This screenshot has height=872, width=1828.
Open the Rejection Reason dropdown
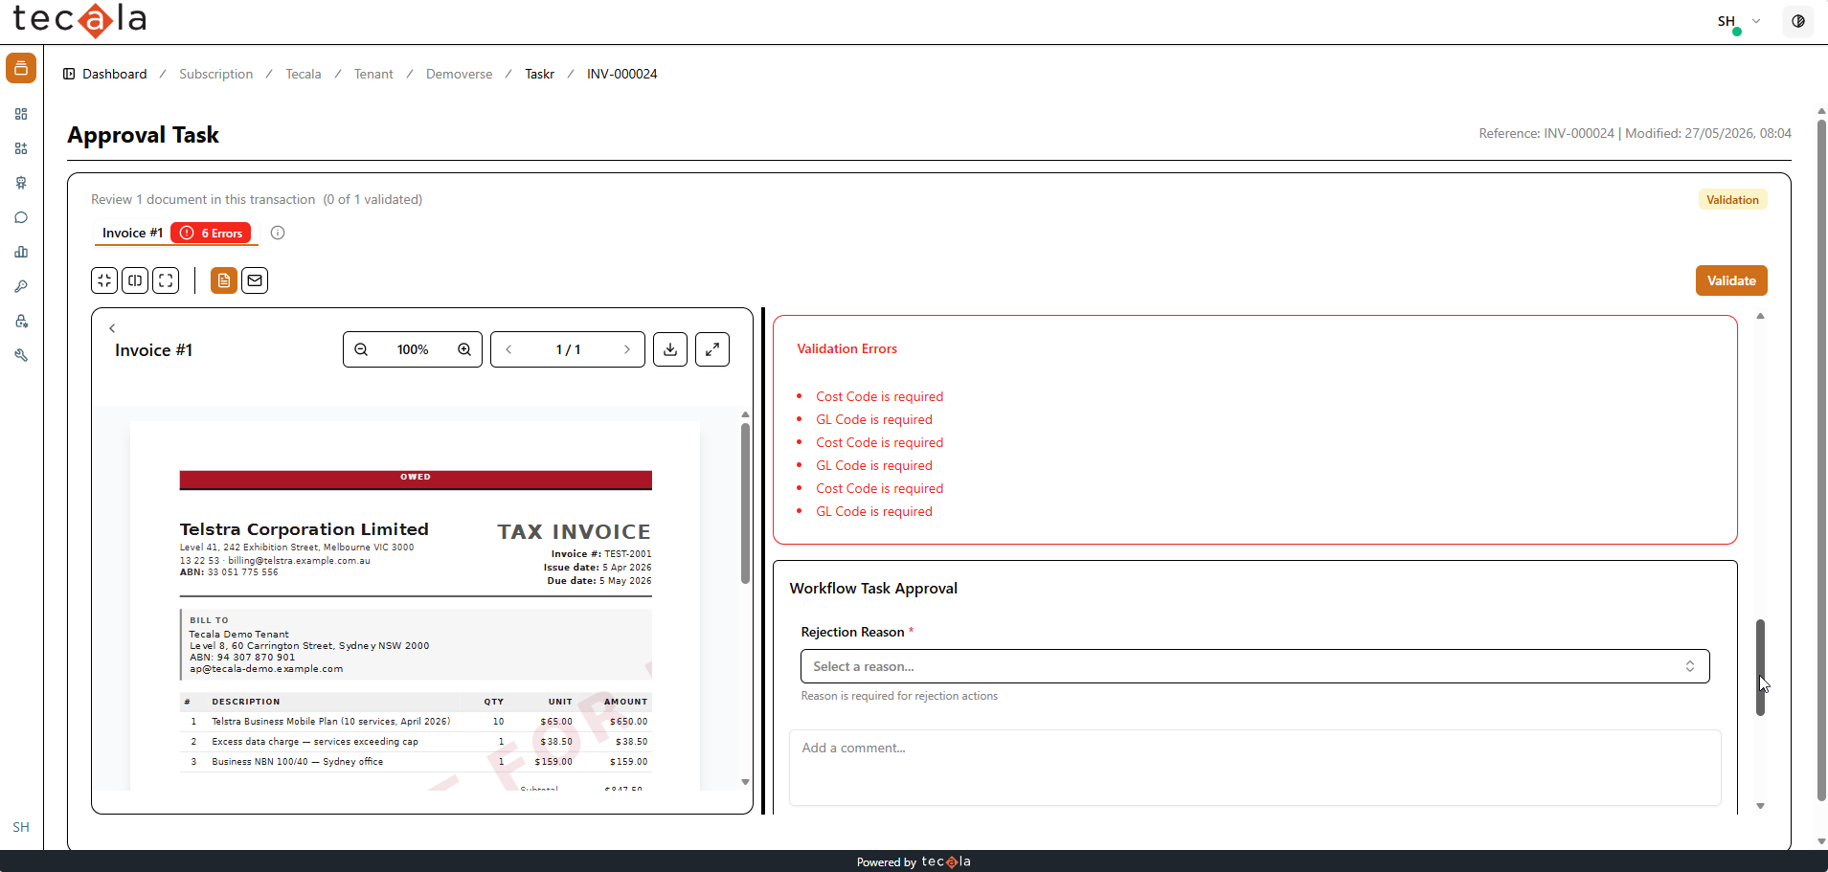(x=1254, y=666)
